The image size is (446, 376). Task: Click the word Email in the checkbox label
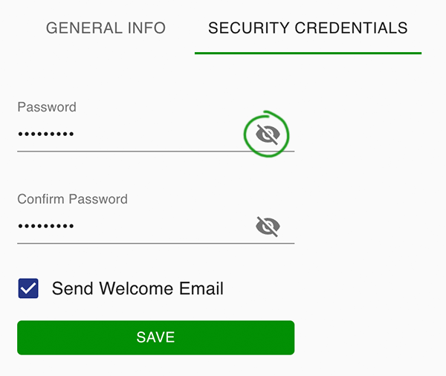coord(201,288)
